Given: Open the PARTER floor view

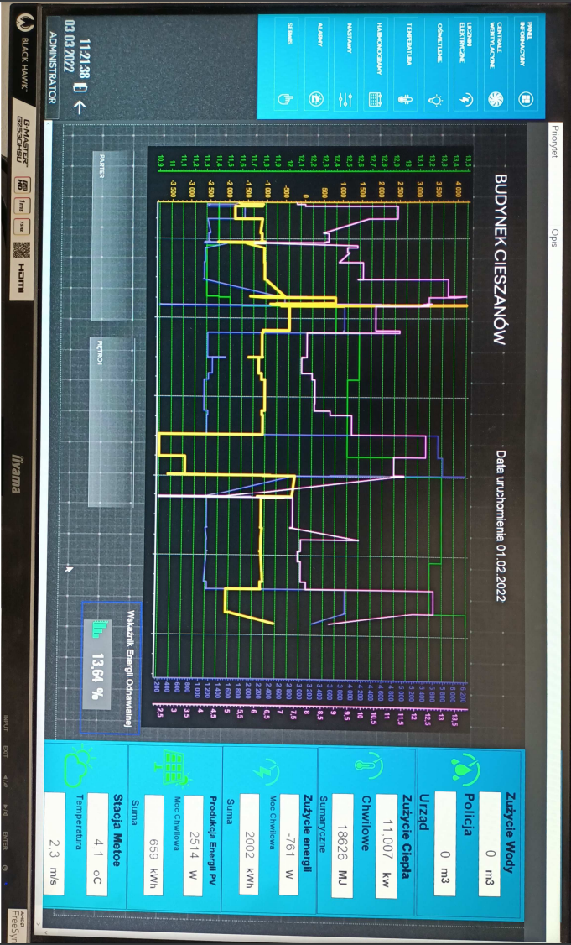Looking at the screenshot, I should pyautogui.click(x=114, y=234).
